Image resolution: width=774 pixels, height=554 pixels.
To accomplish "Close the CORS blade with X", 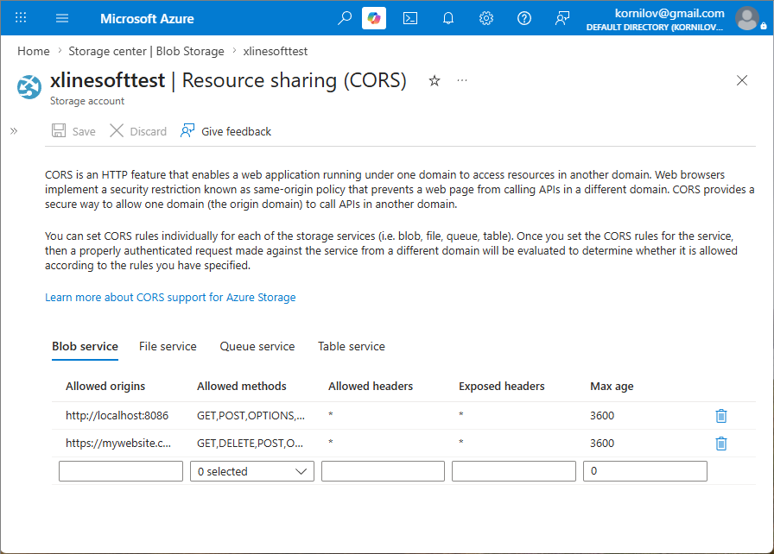I will (x=742, y=80).
